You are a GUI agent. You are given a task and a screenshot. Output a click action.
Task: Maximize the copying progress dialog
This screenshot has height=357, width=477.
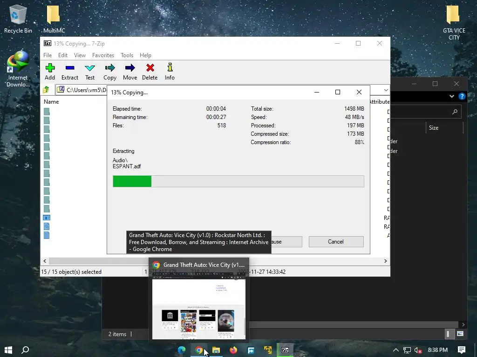(x=337, y=93)
